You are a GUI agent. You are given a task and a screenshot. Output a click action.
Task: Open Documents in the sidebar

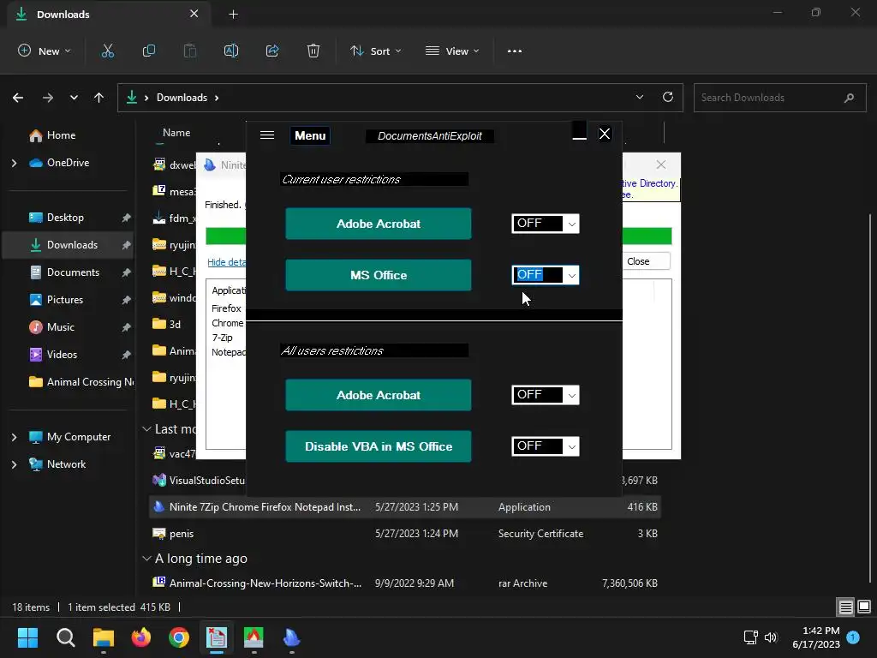(73, 272)
